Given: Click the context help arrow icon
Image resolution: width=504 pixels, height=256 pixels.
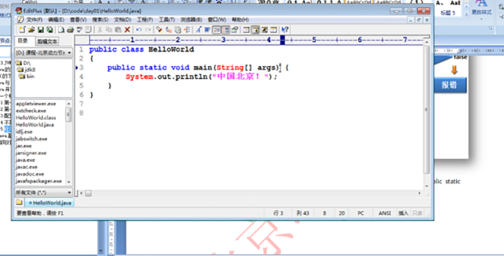Looking at the screenshot, I should 284,30.
